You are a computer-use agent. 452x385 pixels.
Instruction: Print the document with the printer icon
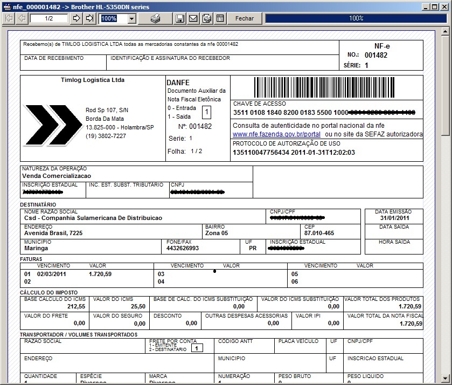tap(155, 18)
